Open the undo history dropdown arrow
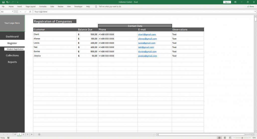The image size is (257, 139). click(x=10, y=2)
